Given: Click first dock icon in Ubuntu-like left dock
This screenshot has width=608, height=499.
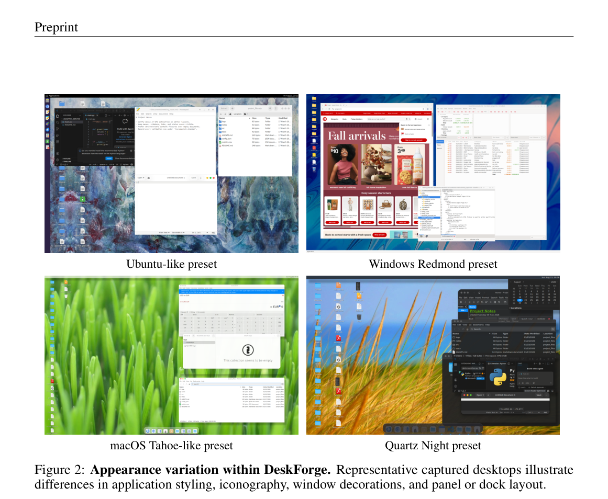Looking at the screenshot, I should click(47, 100).
